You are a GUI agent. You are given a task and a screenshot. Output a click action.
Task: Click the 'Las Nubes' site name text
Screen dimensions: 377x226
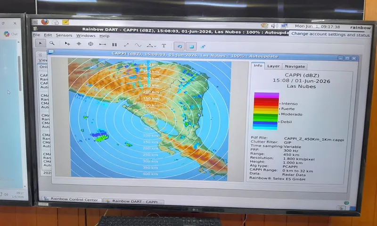point(301,87)
